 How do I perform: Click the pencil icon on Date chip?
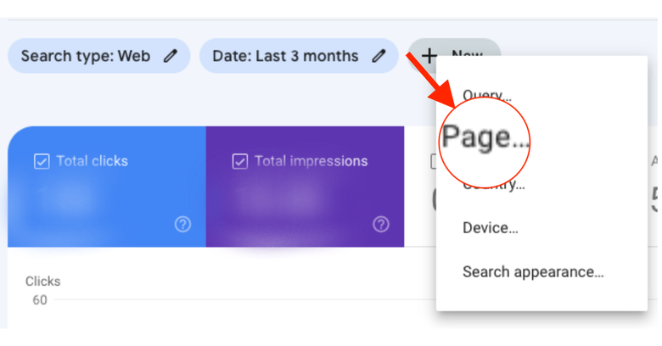379,56
